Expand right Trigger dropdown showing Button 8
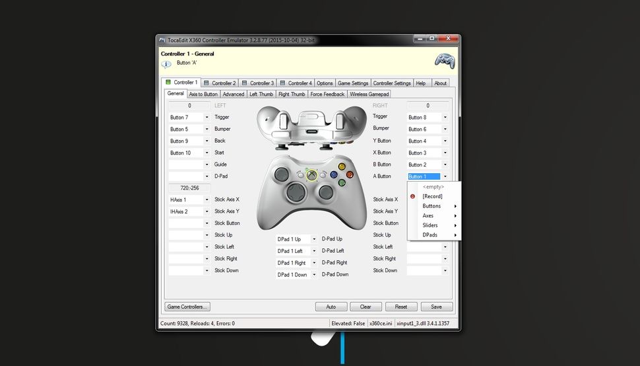The height and width of the screenshot is (366, 640). [x=445, y=117]
